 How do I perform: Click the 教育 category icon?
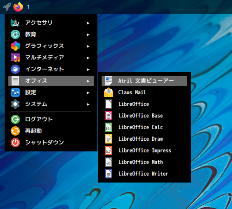point(15,34)
